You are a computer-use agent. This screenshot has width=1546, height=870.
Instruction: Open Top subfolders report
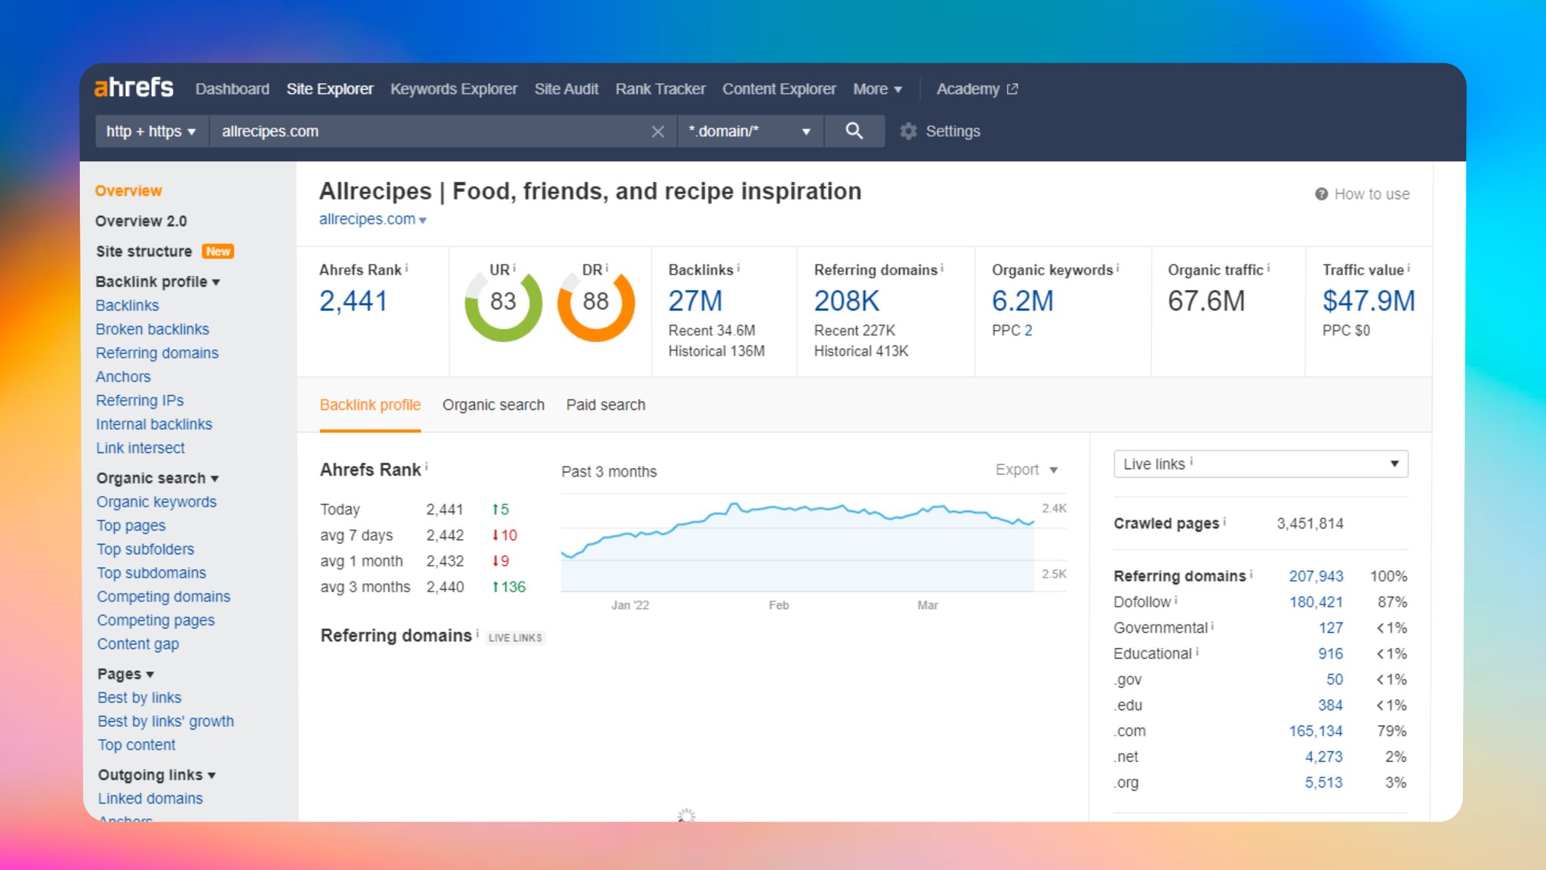coord(145,549)
